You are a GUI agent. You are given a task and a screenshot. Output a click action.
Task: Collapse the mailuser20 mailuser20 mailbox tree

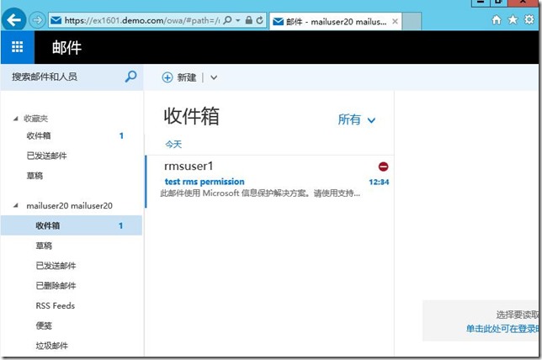[x=15, y=205]
